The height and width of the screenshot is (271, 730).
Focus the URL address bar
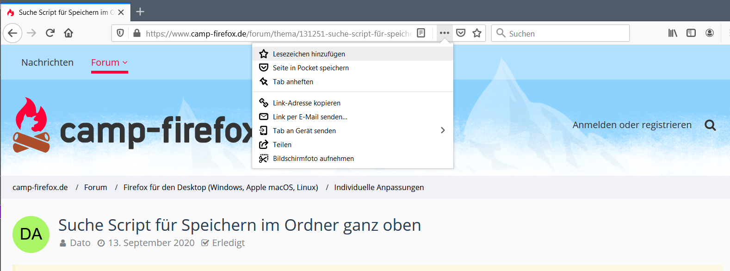point(278,33)
